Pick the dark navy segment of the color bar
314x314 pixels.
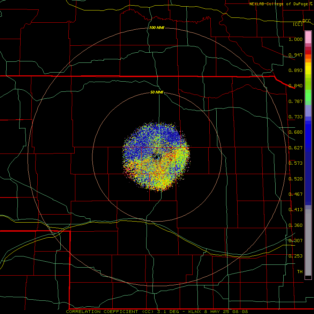pyautogui.click(x=308, y=178)
